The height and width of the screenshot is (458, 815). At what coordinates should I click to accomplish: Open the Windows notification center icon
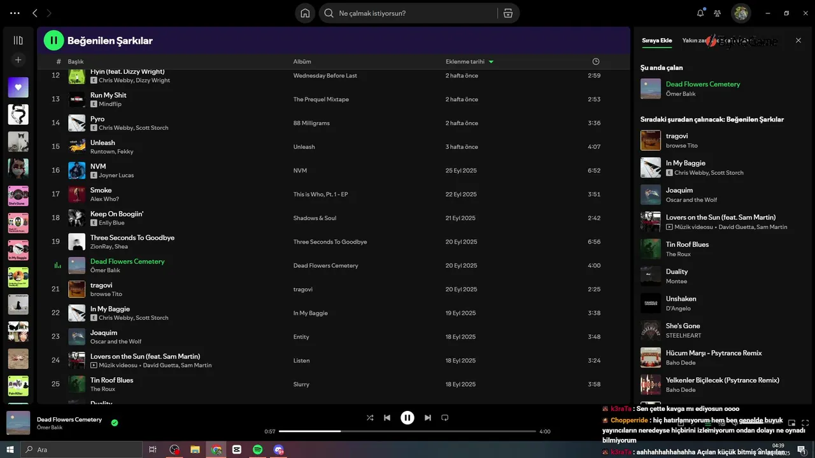point(802,450)
